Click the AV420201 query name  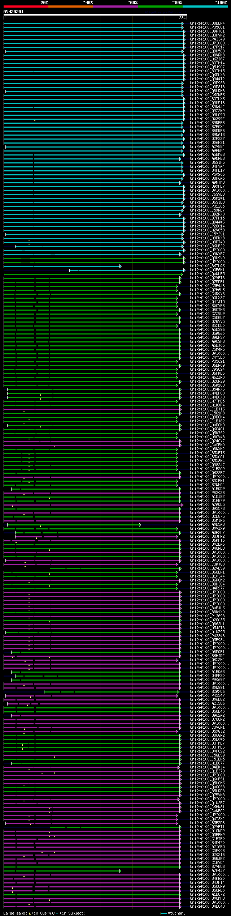[13, 12]
